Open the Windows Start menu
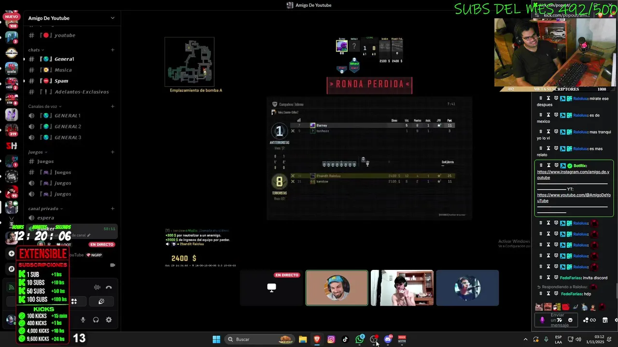The width and height of the screenshot is (618, 347). click(x=216, y=339)
